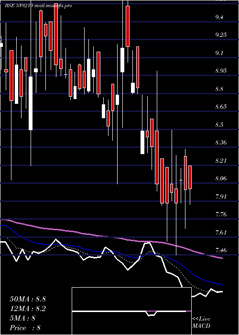Click the MACD histogram panel

(x=131, y=311)
